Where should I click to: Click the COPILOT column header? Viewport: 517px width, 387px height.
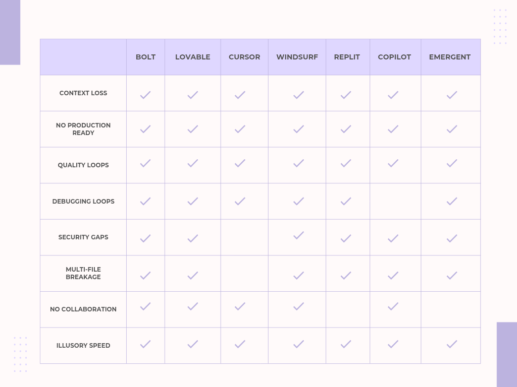pos(394,57)
